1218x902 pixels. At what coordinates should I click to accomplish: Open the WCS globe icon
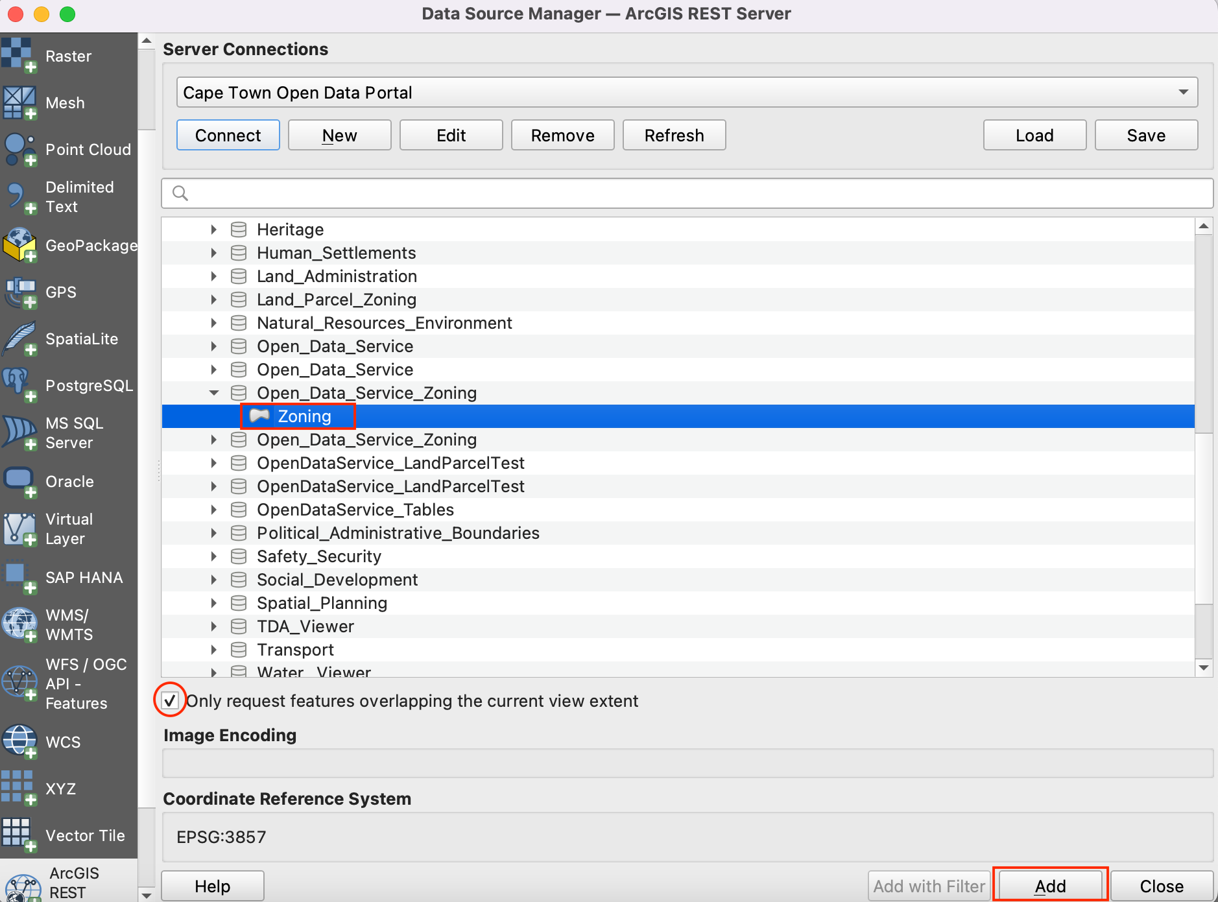(19, 742)
